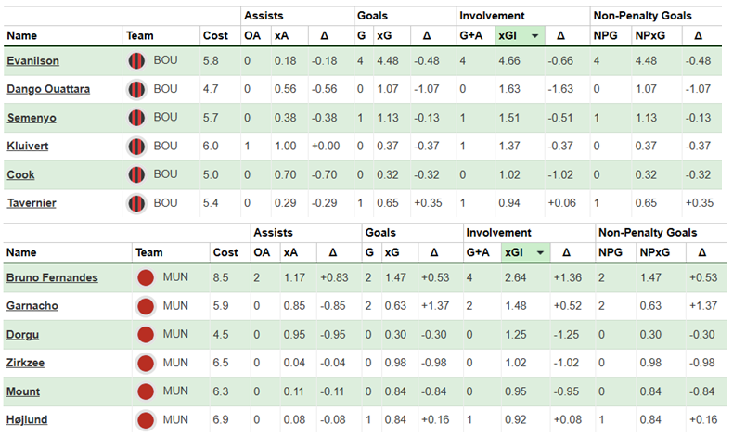Click Evanilson's Bournemouth team badge
This screenshot has width=733, height=436.
pyautogui.click(x=137, y=62)
